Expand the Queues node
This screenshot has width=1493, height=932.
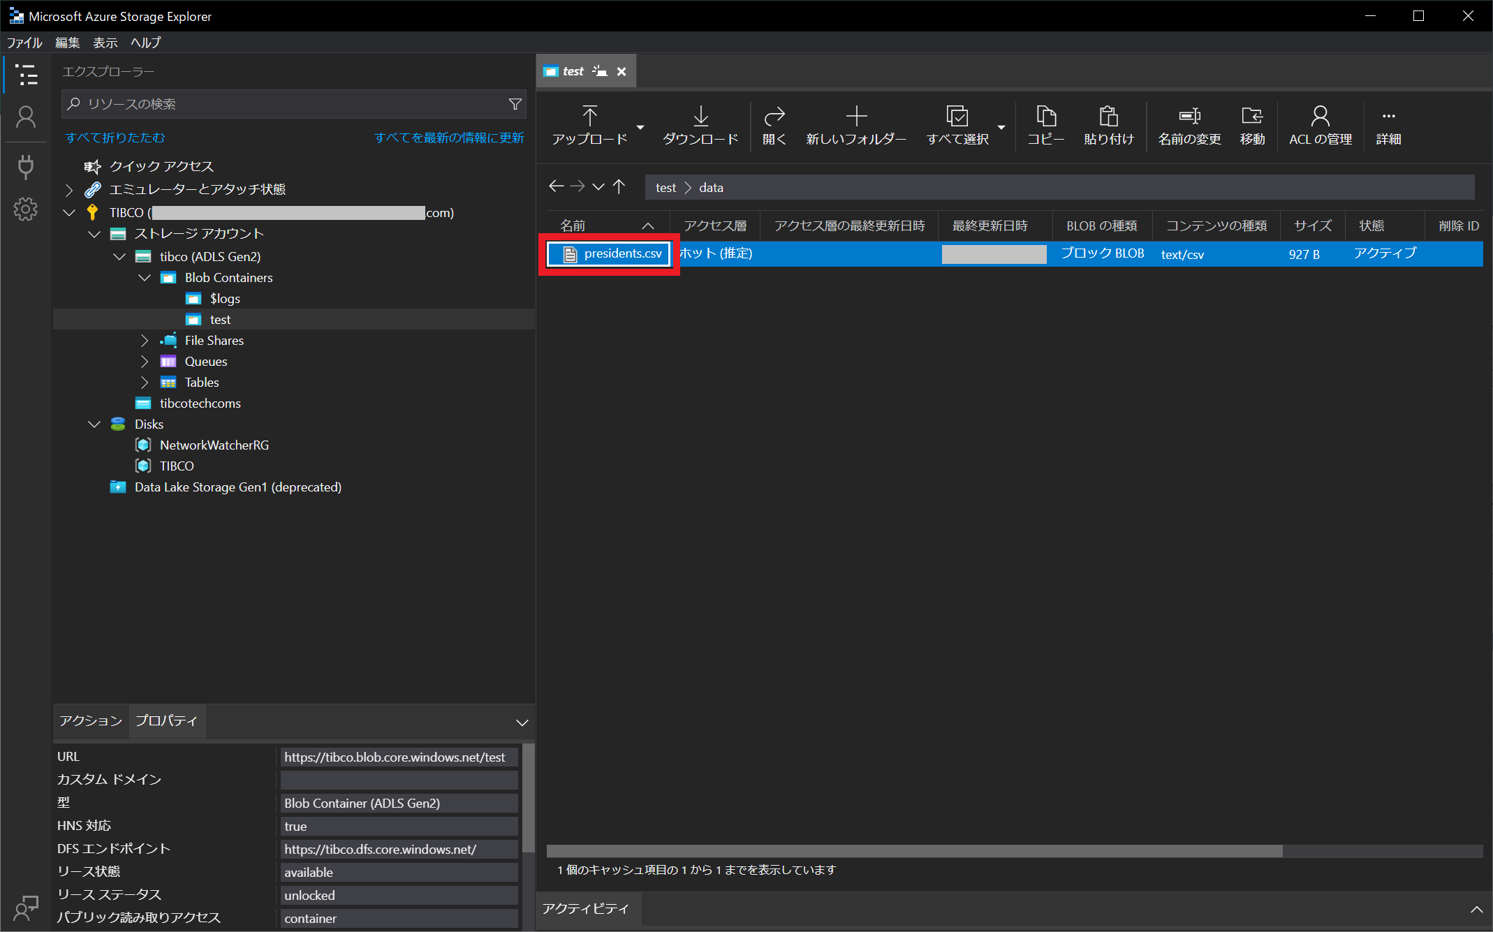pyautogui.click(x=145, y=361)
